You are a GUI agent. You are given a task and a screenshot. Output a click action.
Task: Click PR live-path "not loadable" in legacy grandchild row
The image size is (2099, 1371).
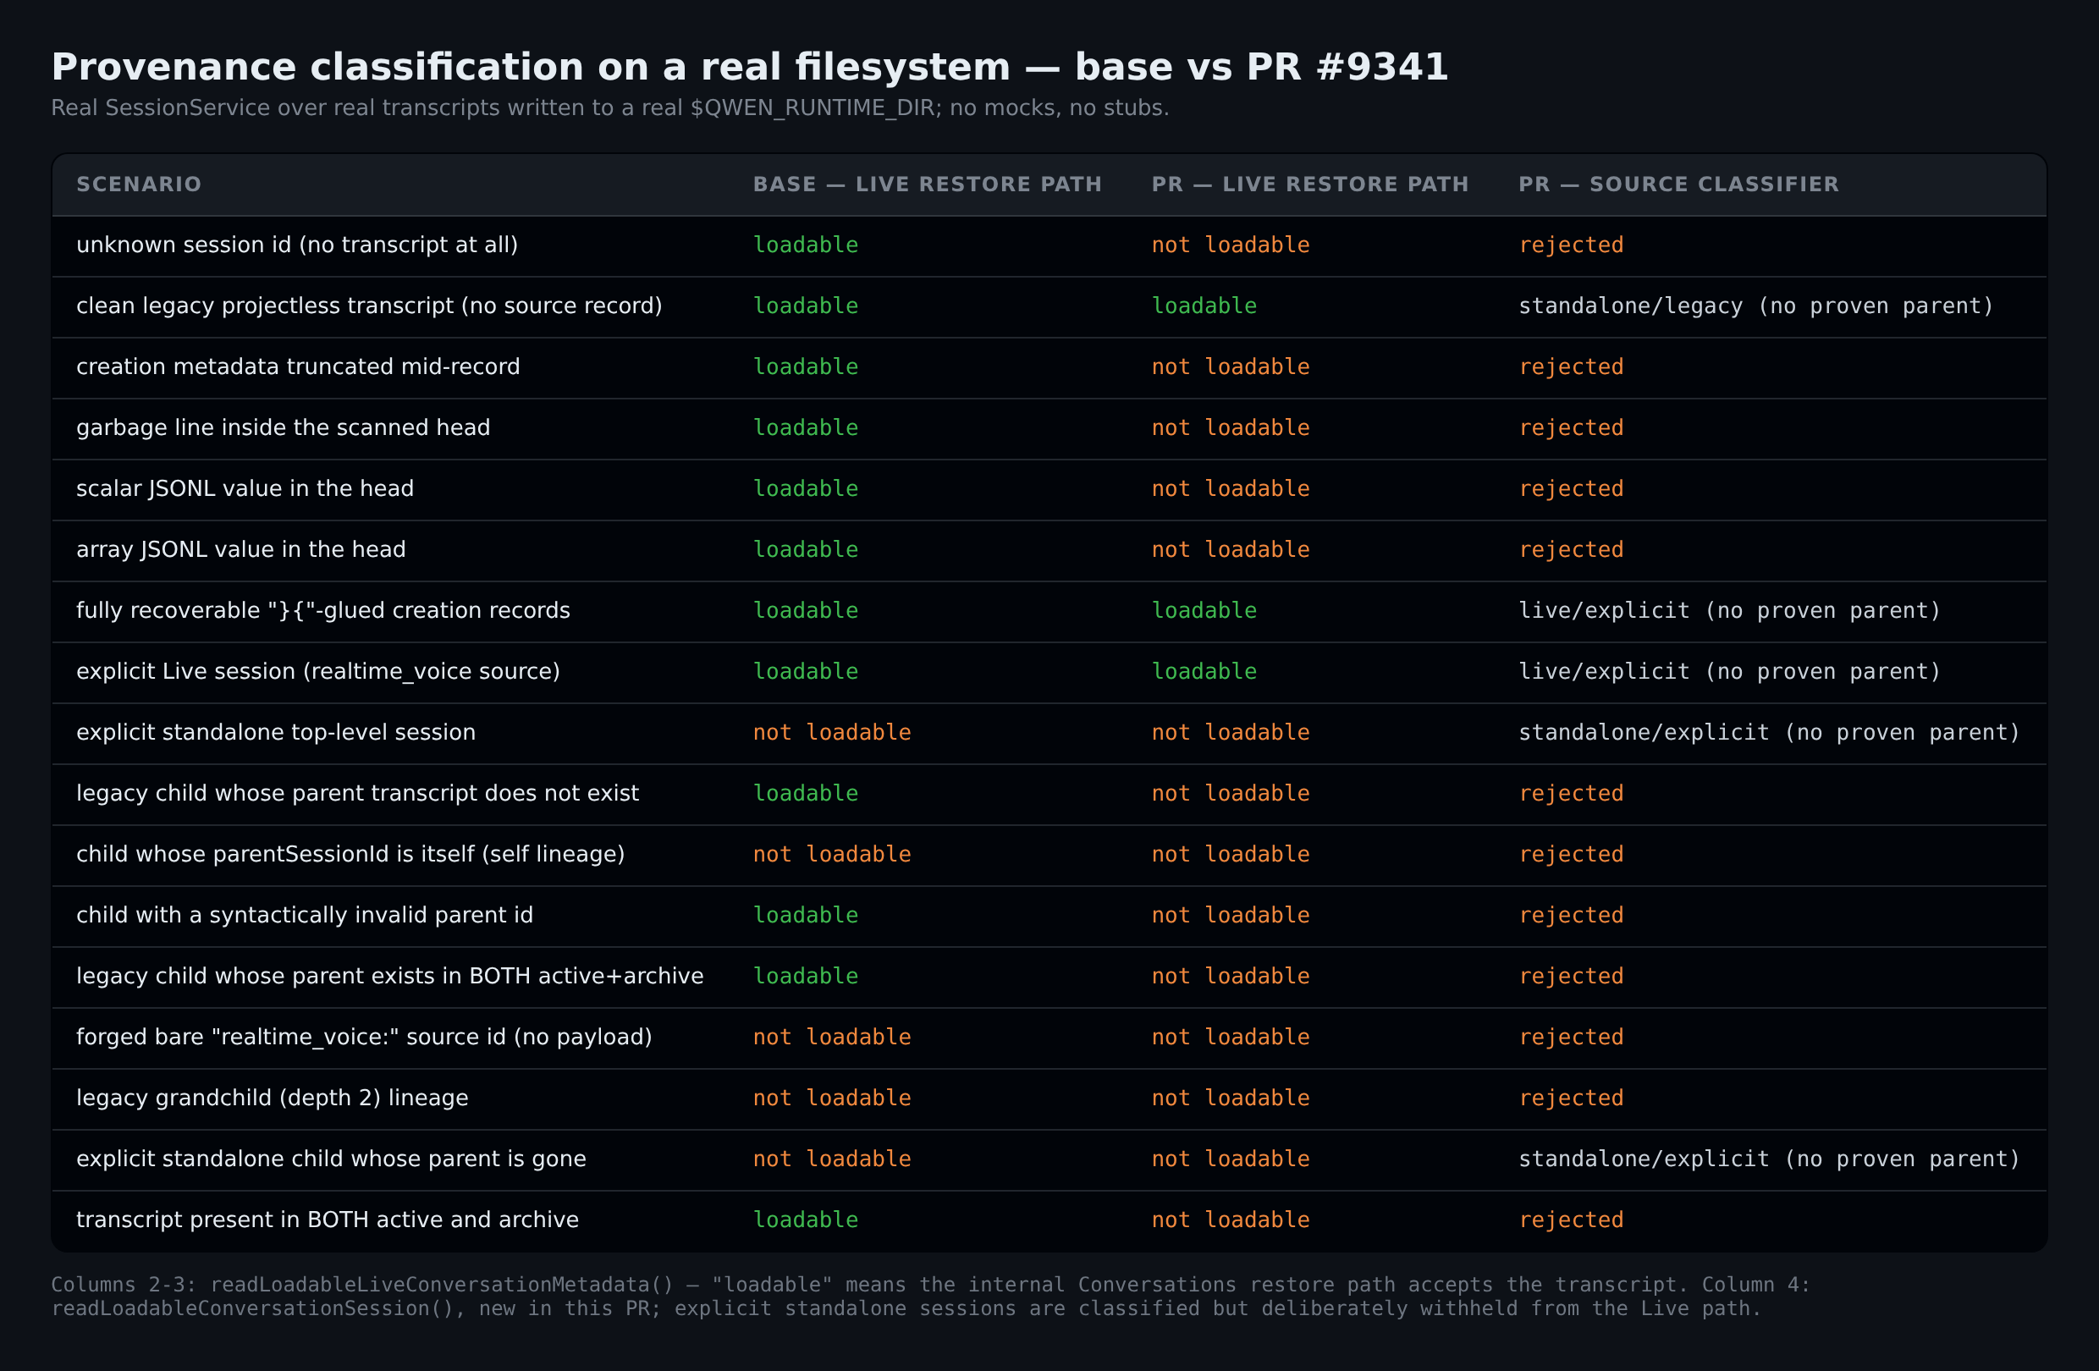pyautogui.click(x=1231, y=1097)
